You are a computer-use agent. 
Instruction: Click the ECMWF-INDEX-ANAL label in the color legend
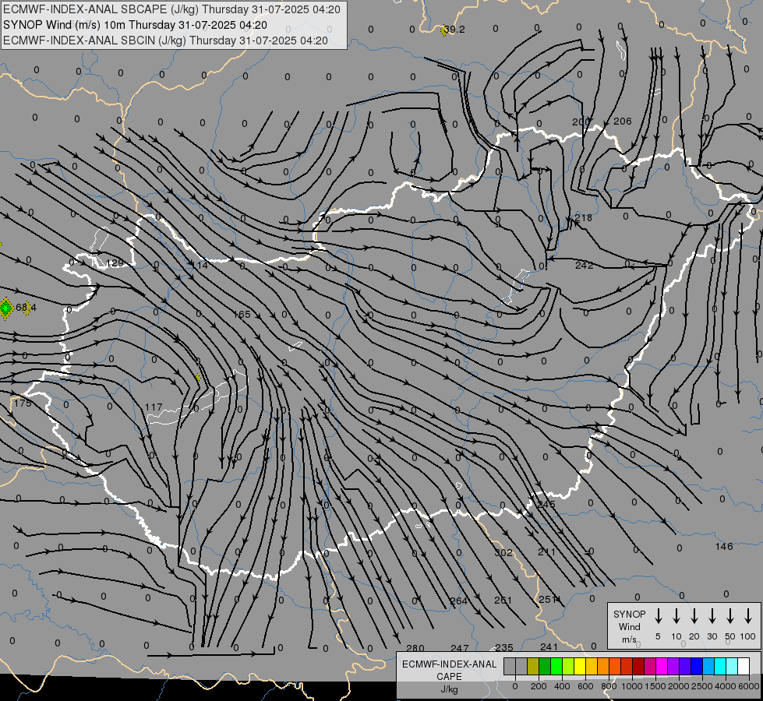449,664
